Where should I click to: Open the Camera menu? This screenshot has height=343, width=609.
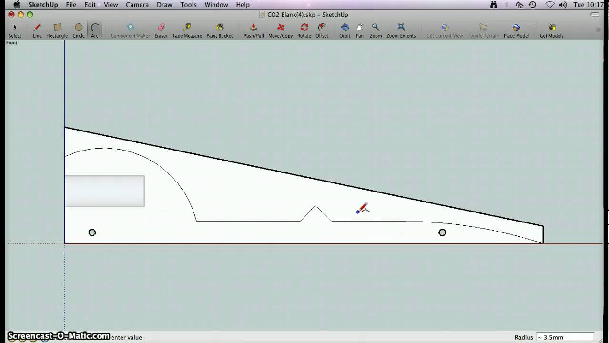[x=137, y=5]
